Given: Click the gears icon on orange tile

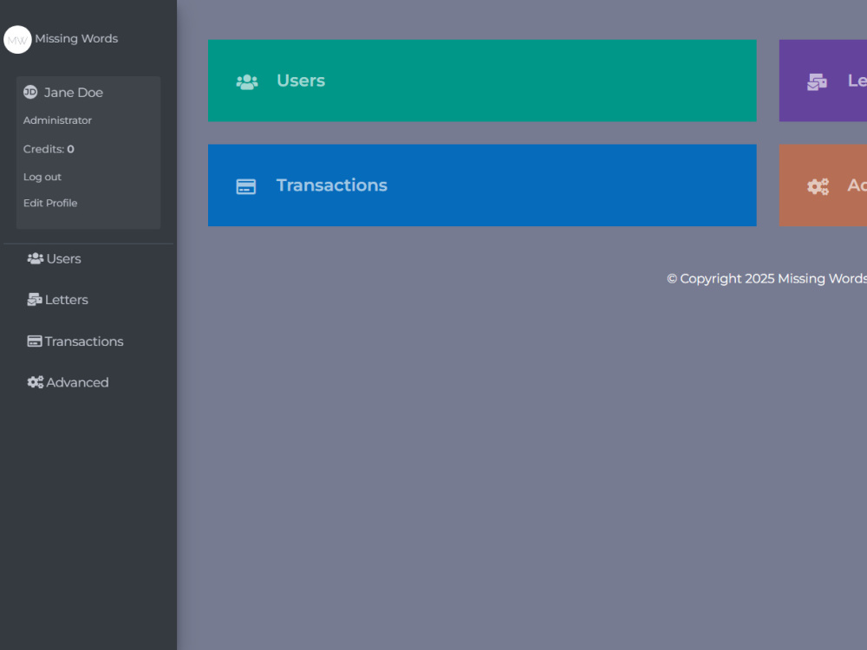Looking at the screenshot, I should tap(818, 186).
